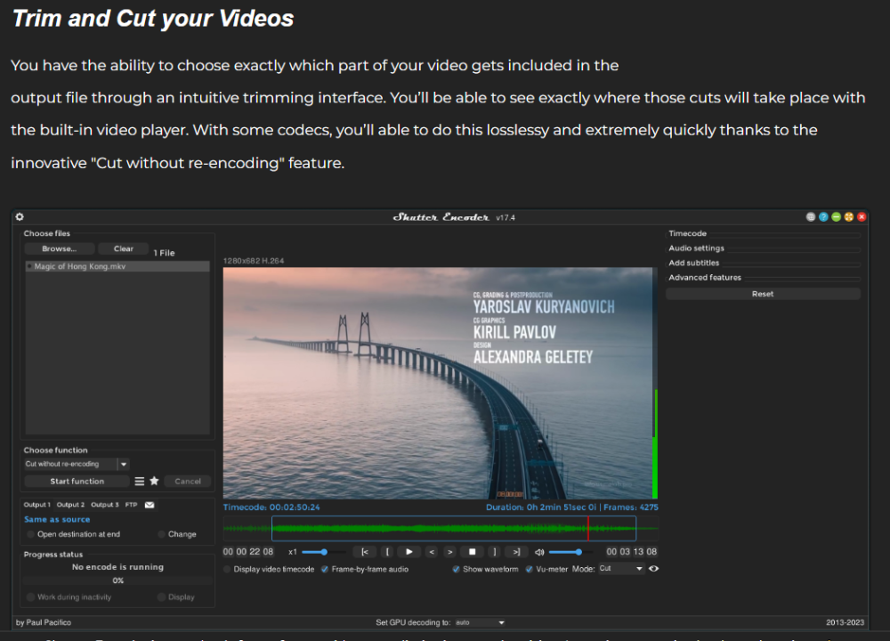
Task: Open the email notification tab envelope icon
Action: coord(150,505)
